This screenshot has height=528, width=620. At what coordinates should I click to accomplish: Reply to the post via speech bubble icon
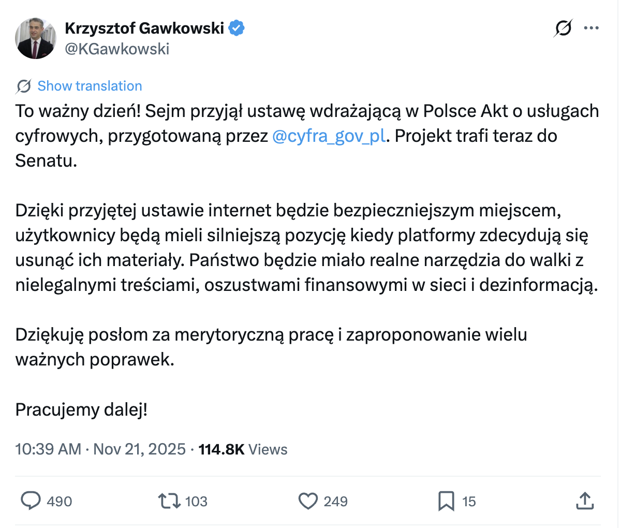31,501
